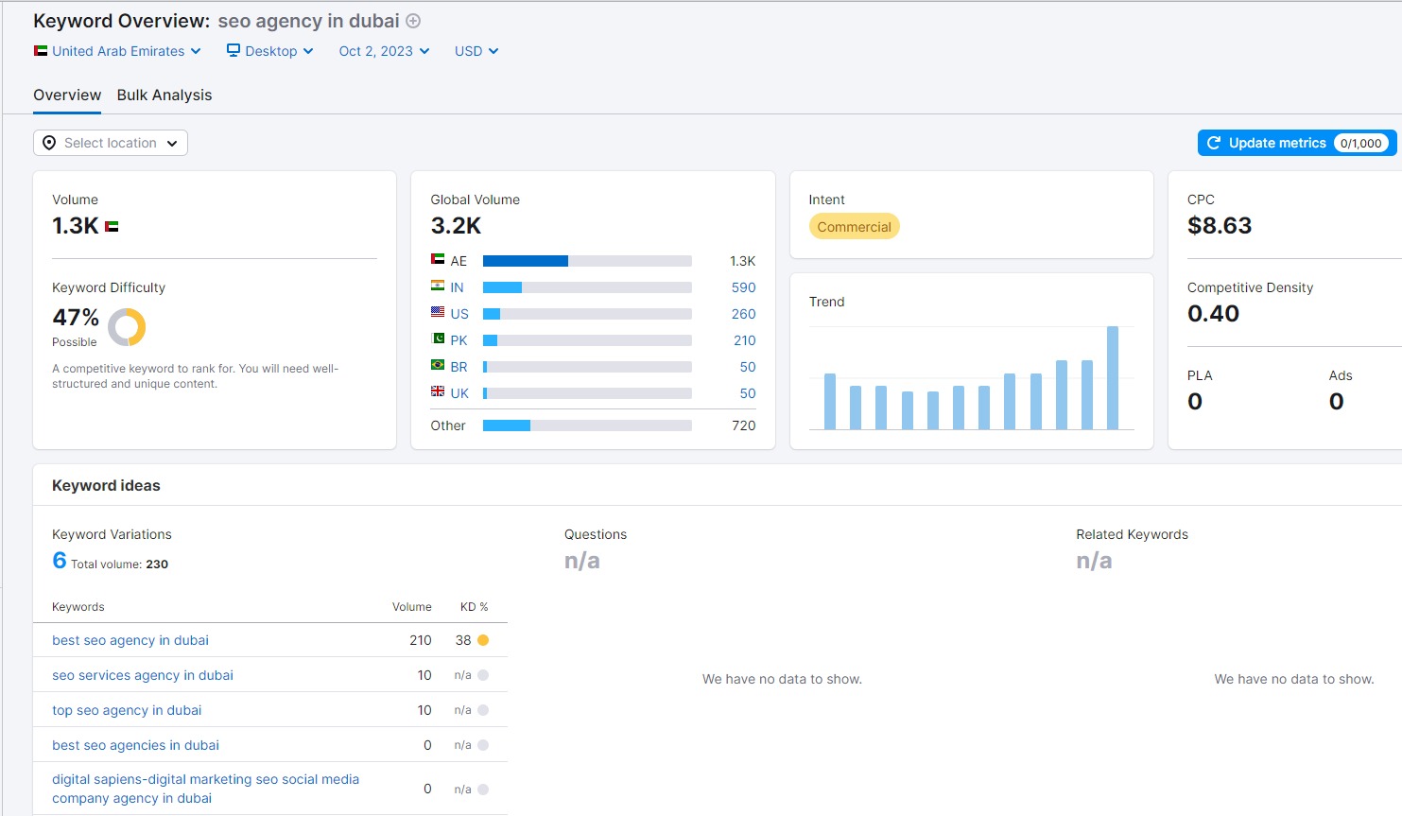Click the Pakistan flag in Global Volume
Screen dimensions: 1402x816
point(438,339)
